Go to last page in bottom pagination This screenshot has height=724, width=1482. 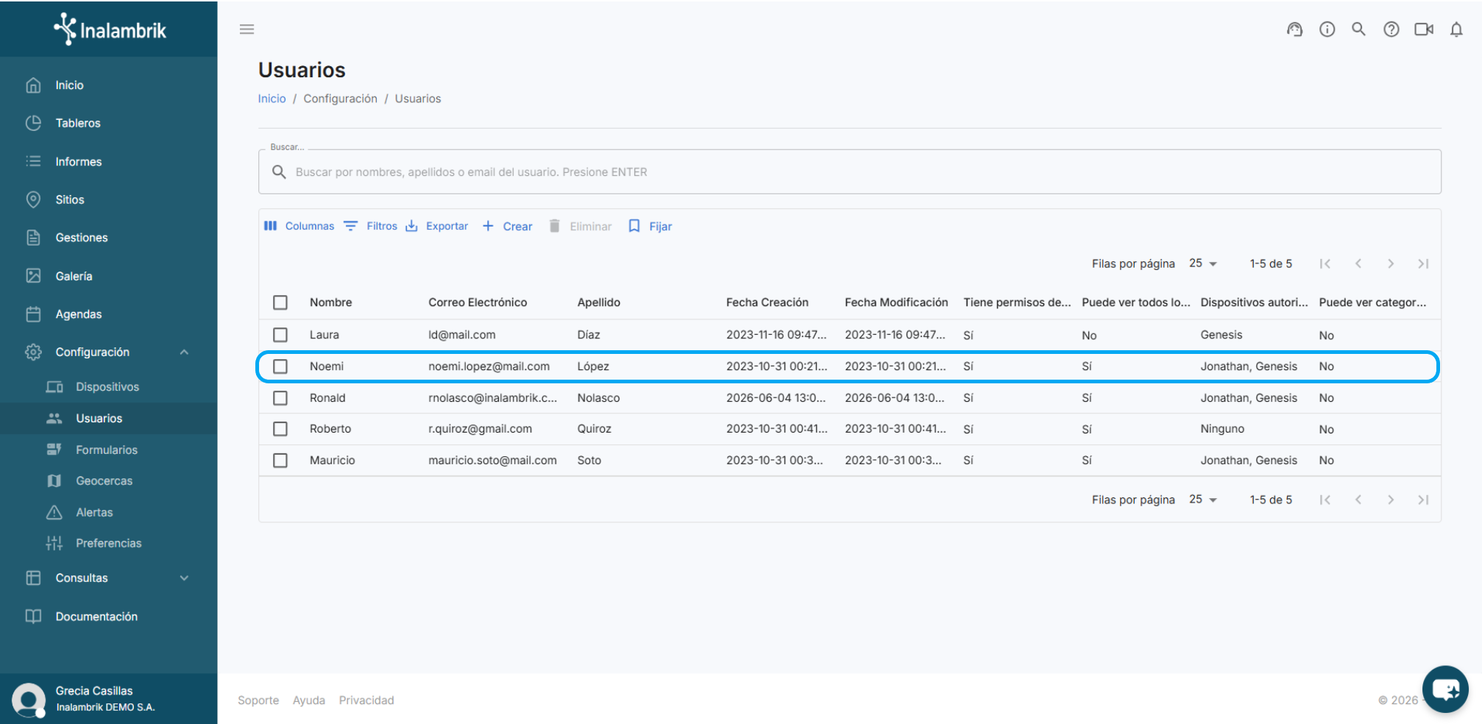tap(1423, 500)
